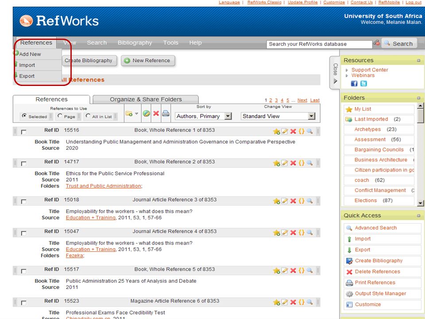
Task: Expand the Support Center arrow
Action: click(x=347, y=70)
